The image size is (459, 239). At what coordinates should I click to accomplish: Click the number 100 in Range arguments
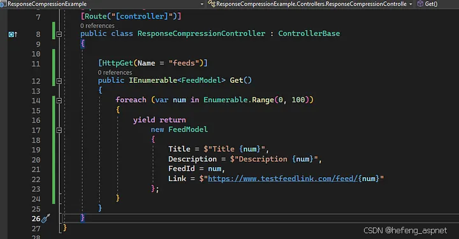coord(298,100)
